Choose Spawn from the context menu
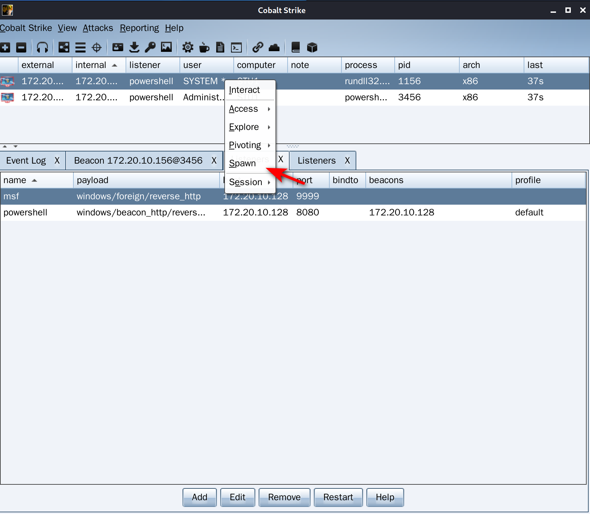Image resolution: width=590 pixels, height=514 pixels. [x=243, y=164]
